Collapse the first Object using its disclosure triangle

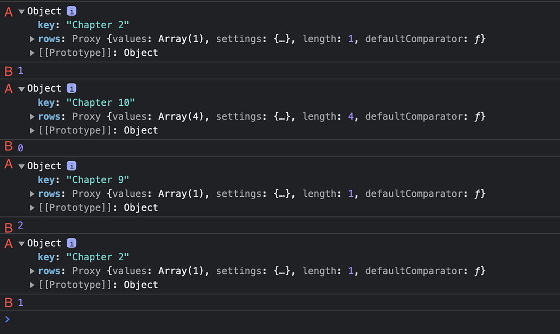22,11
